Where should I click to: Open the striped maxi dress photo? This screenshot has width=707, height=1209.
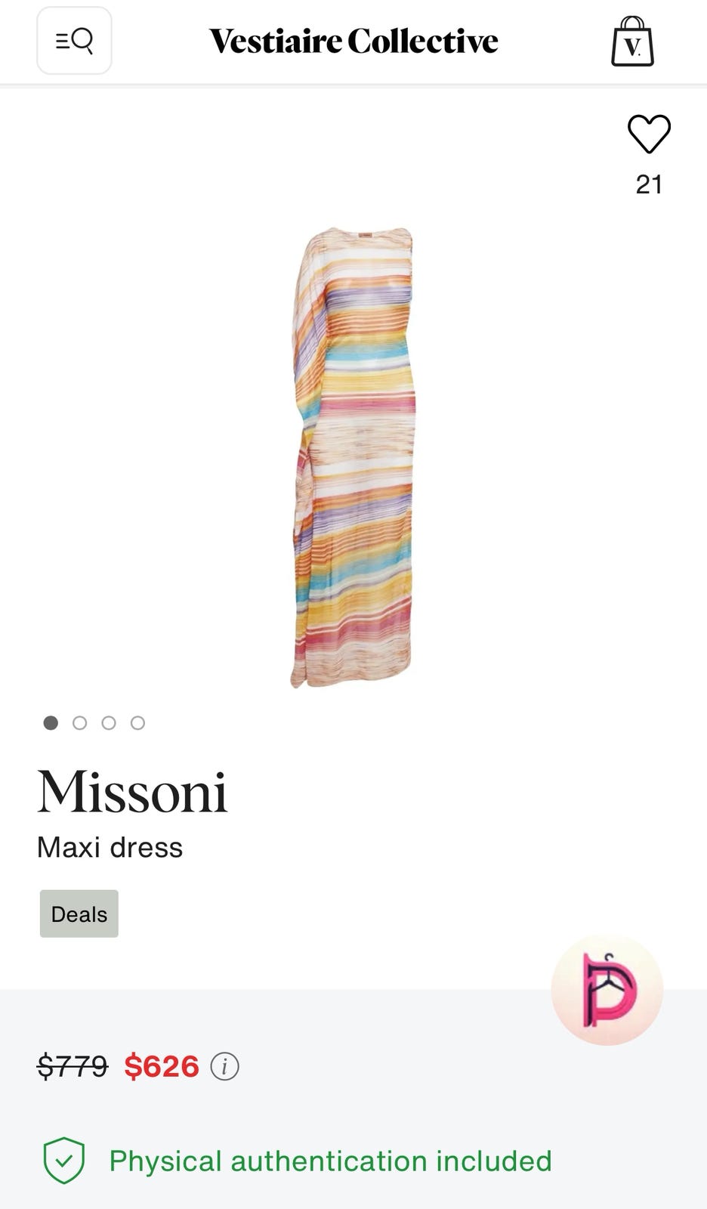coord(353,457)
